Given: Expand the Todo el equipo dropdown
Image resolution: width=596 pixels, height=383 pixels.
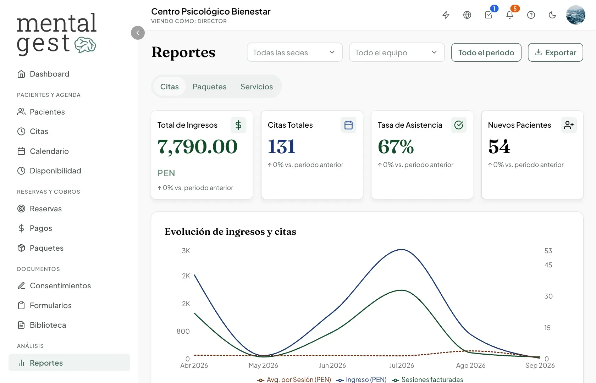Looking at the screenshot, I should 397,52.
